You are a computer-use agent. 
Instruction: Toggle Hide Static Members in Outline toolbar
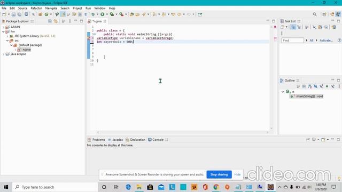tap(321, 86)
